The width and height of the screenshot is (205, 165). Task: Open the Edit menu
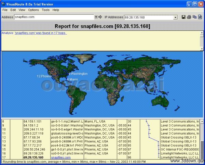point(13,10)
